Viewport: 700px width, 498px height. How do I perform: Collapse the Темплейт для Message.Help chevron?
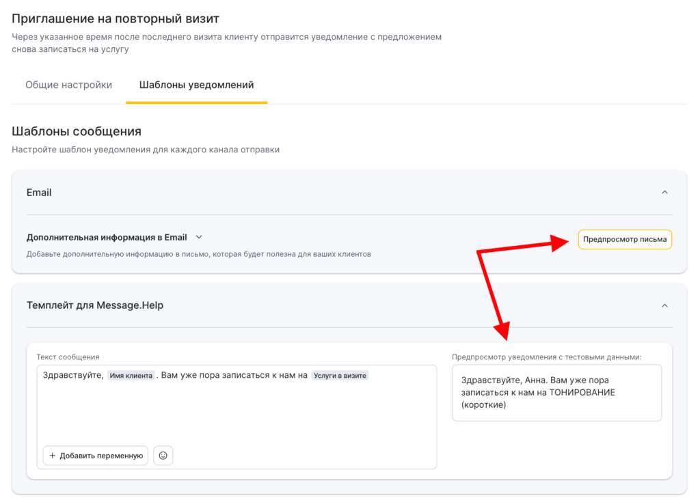coord(664,305)
